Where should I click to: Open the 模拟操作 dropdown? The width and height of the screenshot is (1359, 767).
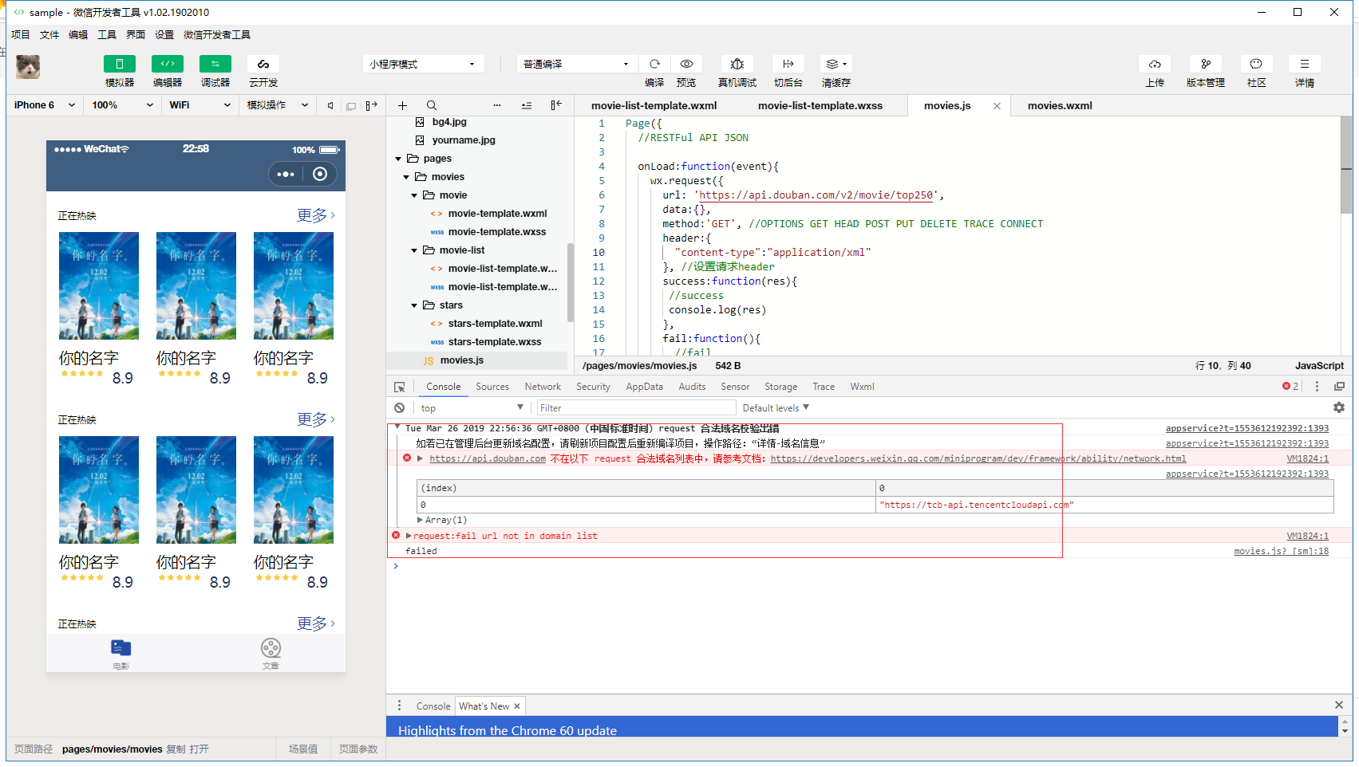(277, 105)
